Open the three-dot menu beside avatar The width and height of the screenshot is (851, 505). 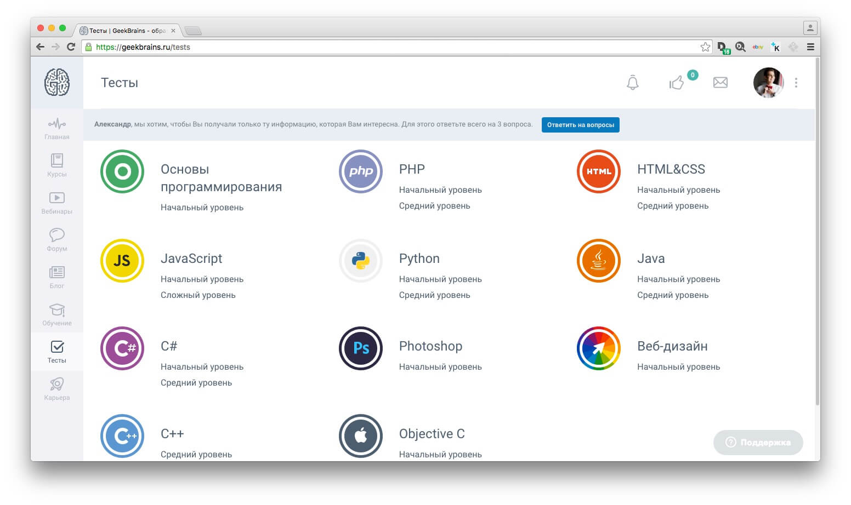click(796, 83)
